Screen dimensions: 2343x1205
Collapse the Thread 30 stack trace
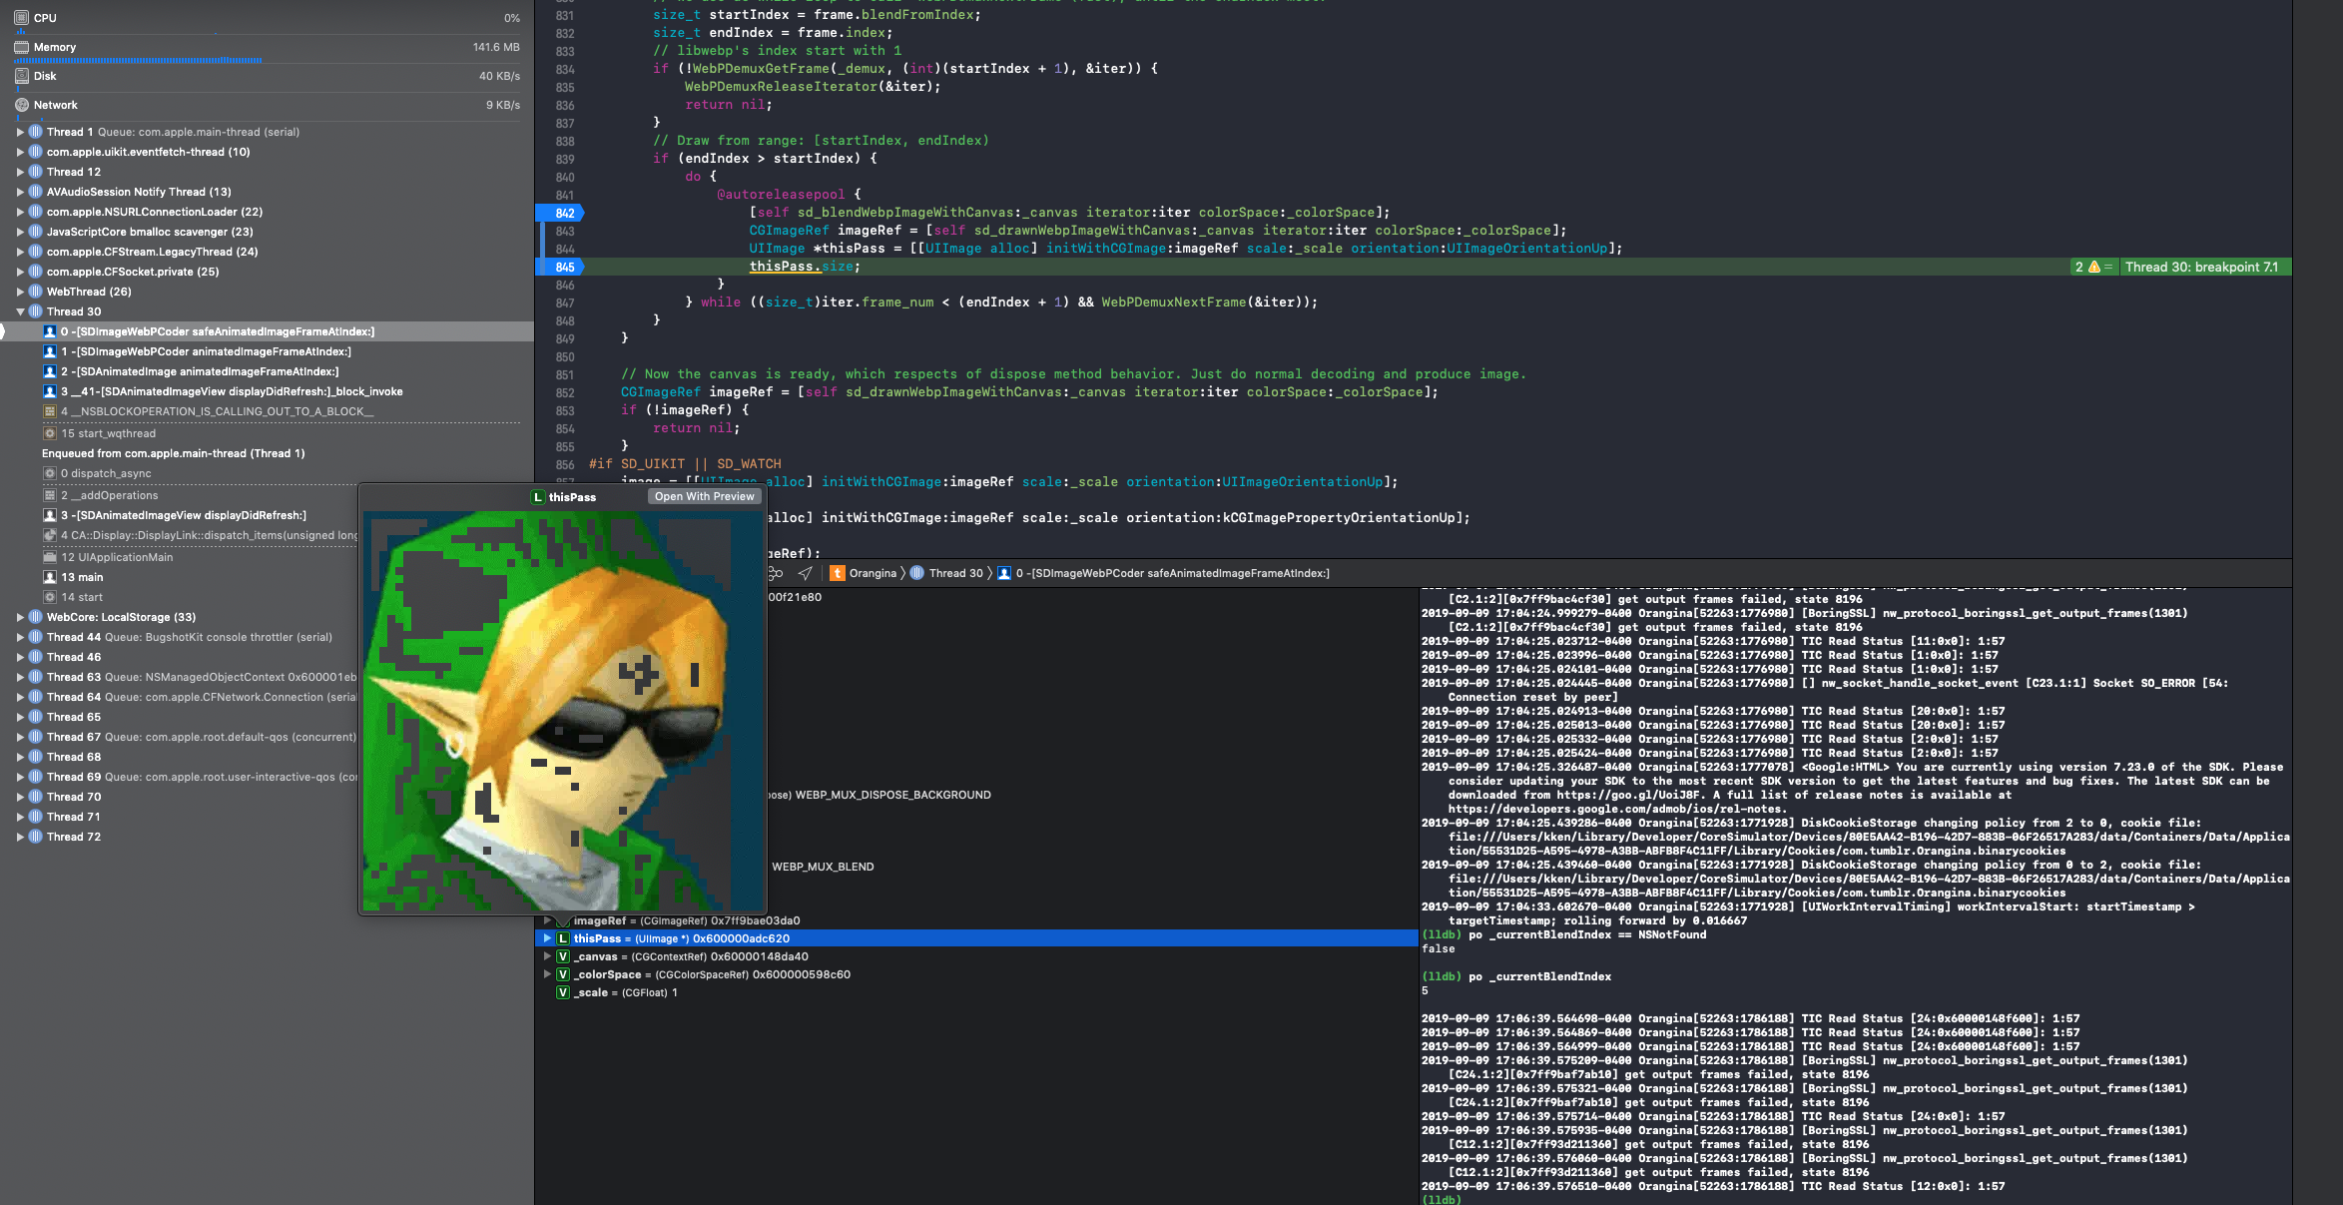[20, 310]
